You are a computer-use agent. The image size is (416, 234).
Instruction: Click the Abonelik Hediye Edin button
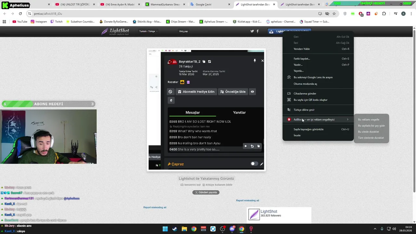point(196,92)
